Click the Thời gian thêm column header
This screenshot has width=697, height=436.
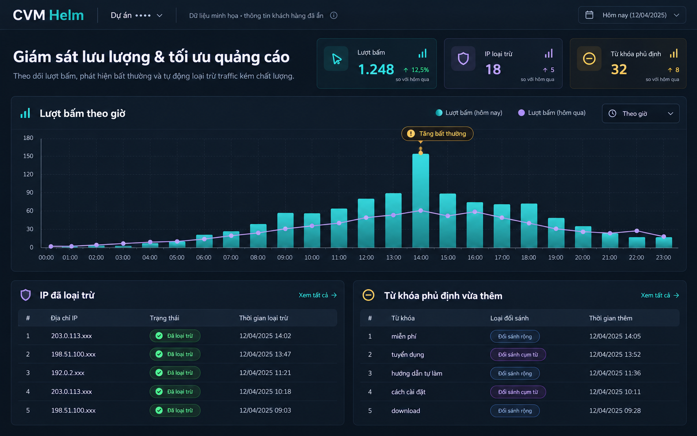click(x=610, y=318)
